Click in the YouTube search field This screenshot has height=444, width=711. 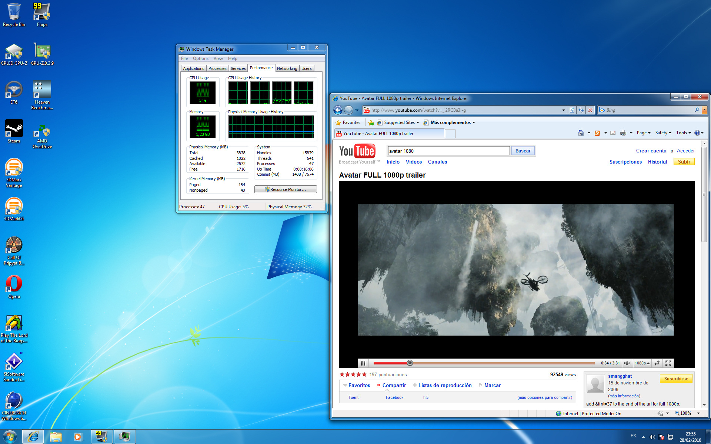tap(448, 151)
